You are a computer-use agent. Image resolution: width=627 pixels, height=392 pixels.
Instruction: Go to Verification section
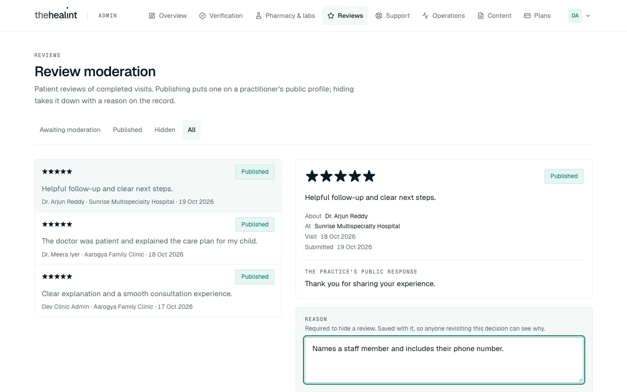tap(226, 16)
